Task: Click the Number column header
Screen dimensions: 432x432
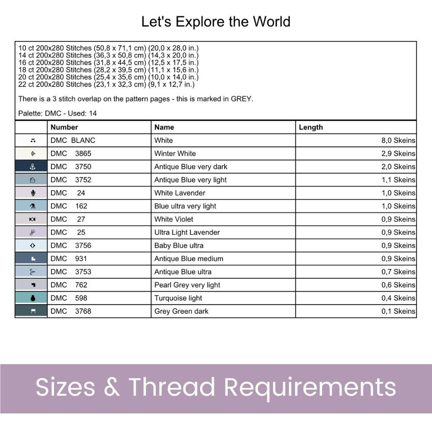Action: click(64, 127)
